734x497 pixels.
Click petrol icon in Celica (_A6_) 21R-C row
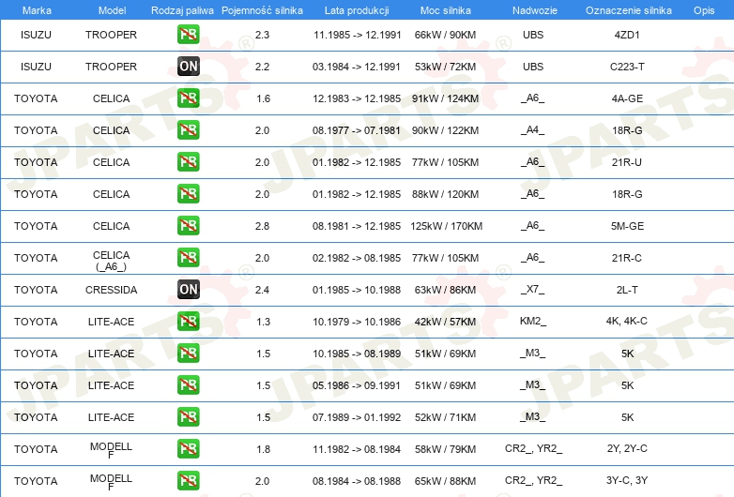(188, 257)
